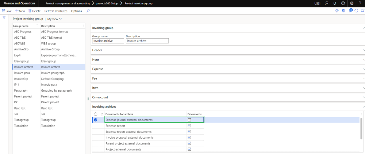Open the settings gear icon
The width and height of the screenshot is (365, 154).
tap(351, 3)
